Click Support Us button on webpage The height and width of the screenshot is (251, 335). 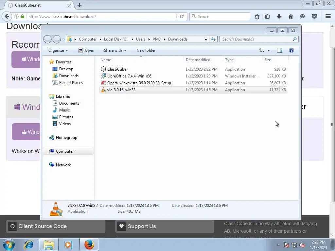point(165,226)
